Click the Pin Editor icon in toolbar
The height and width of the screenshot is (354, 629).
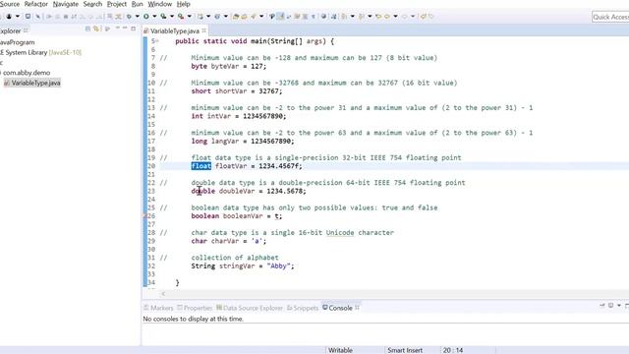(423, 17)
